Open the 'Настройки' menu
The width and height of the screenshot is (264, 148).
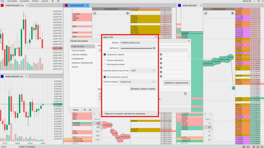tap(12, 1)
